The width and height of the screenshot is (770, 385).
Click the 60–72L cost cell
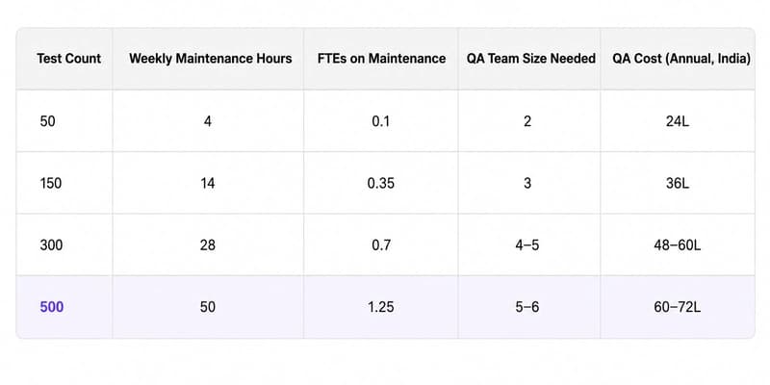click(678, 307)
